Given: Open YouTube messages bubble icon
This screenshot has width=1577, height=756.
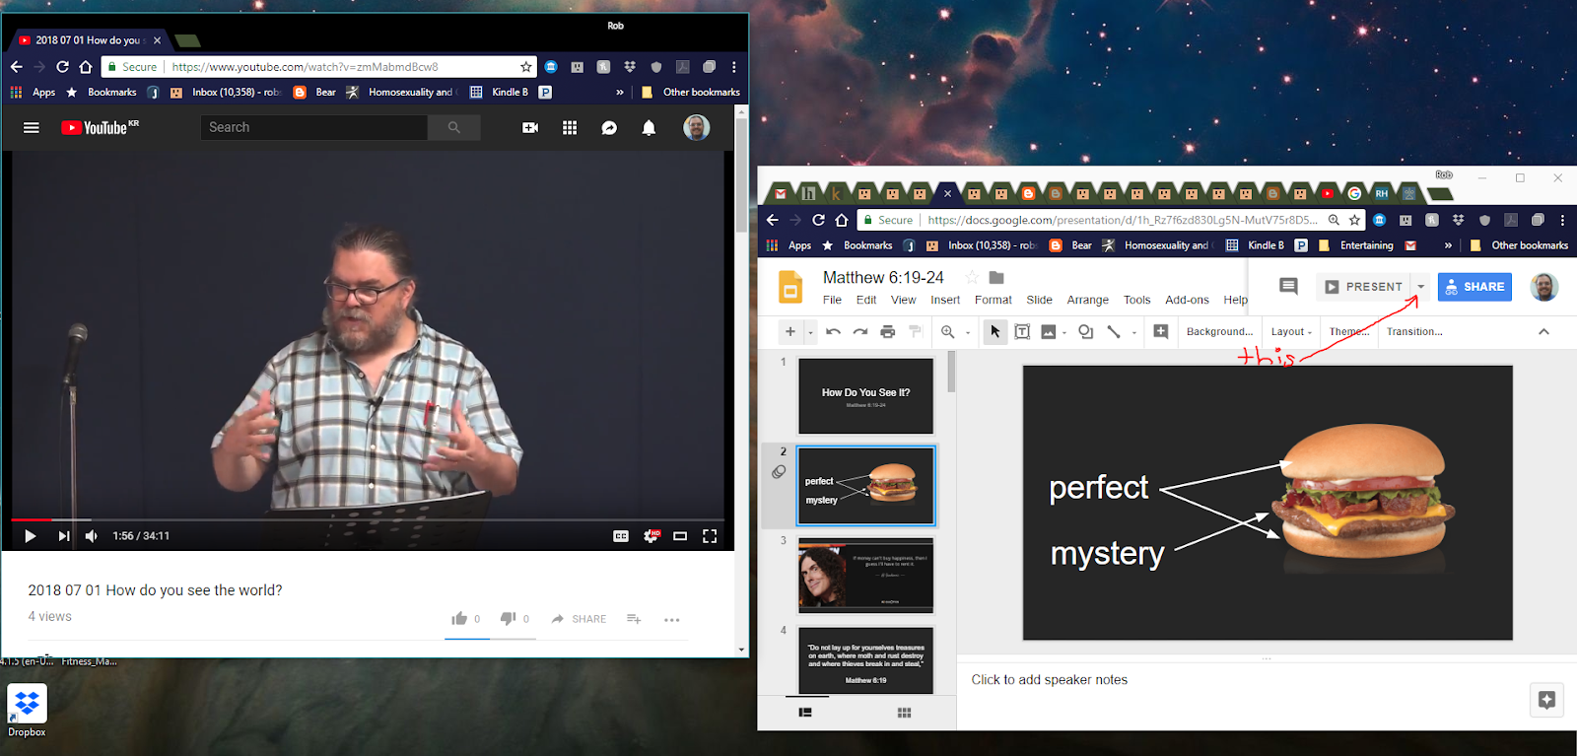Looking at the screenshot, I should click(609, 128).
